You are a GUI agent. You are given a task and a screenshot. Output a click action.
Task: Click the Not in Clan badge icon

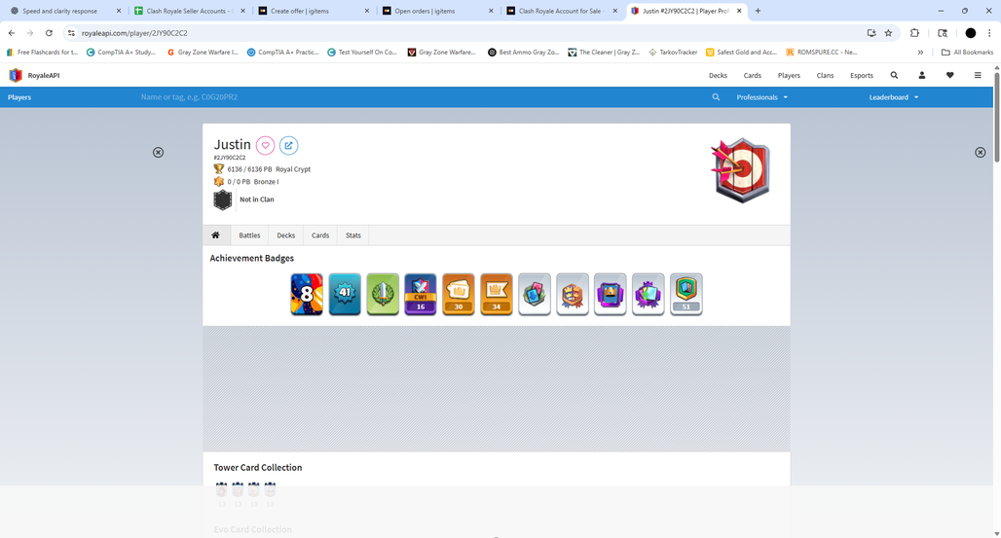click(222, 199)
